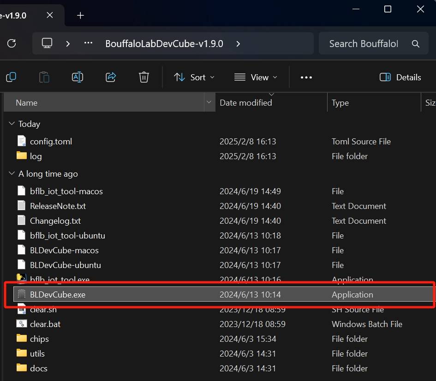Click the Rename icon in toolbar
Image resolution: width=436 pixels, height=381 pixels.
coord(78,77)
